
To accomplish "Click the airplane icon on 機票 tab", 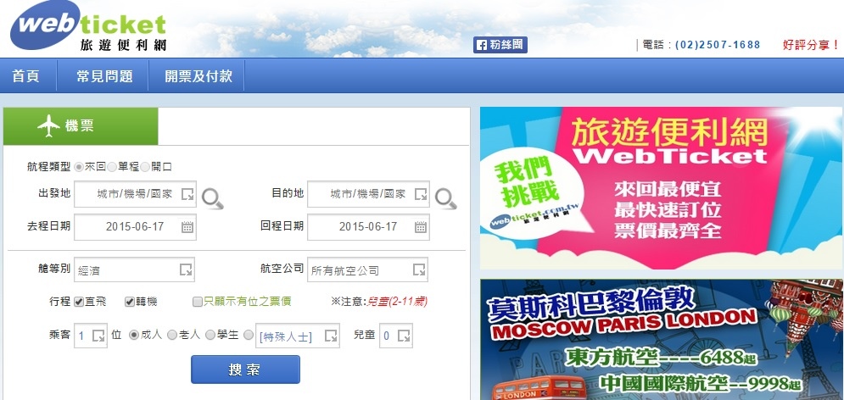I will [48, 125].
